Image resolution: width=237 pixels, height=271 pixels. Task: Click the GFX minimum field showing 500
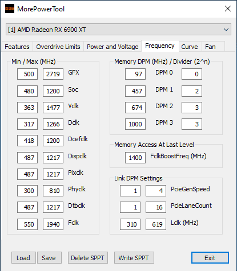[x=27, y=74]
